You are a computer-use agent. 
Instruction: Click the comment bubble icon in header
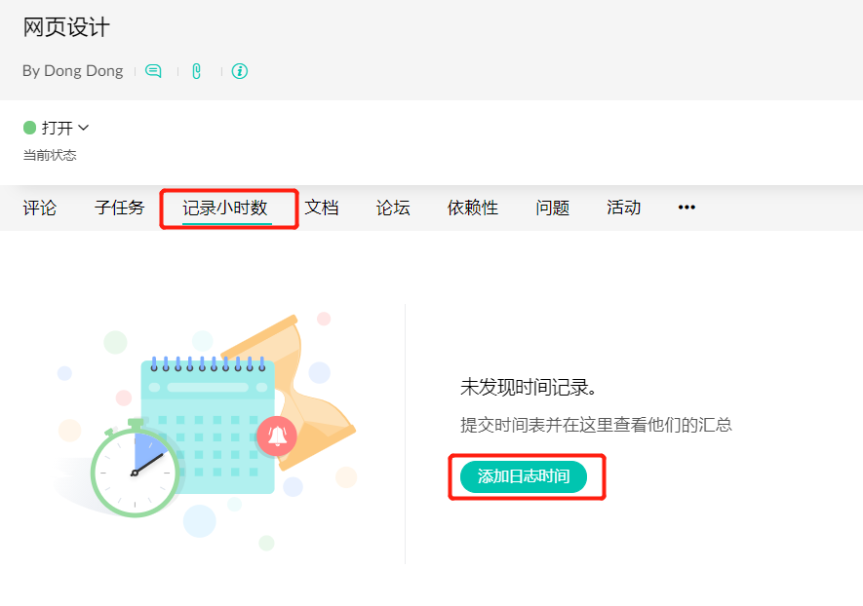(x=153, y=71)
